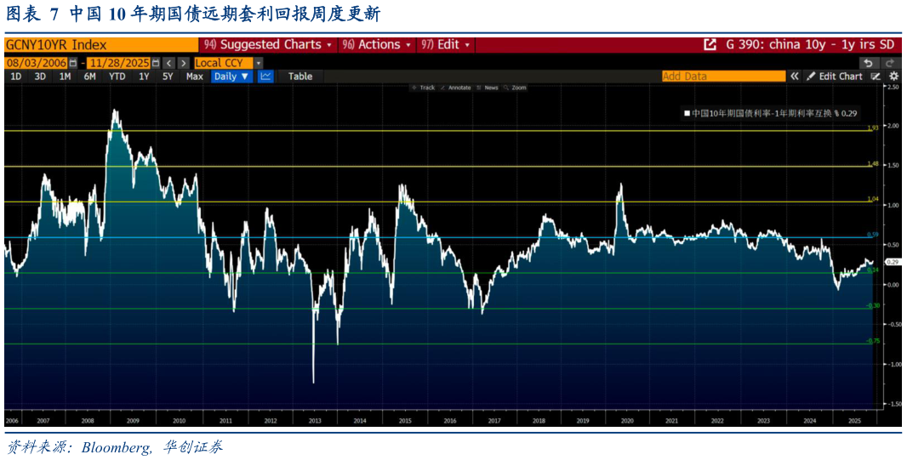The height and width of the screenshot is (460, 907).
Task: Expand the Suggested Charts menu
Action: point(268,45)
